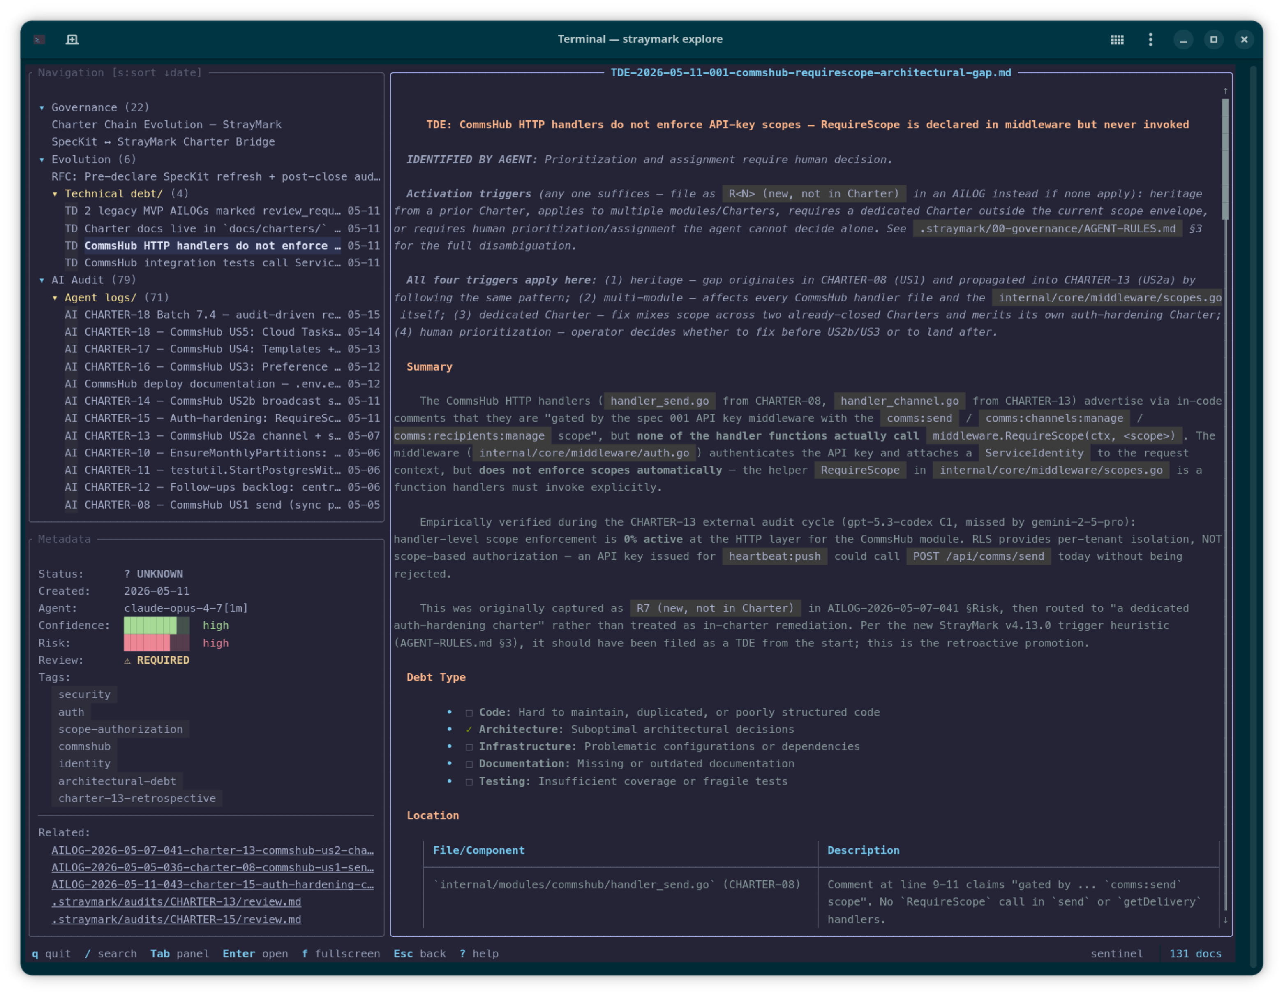The width and height of the screenshot is (1284, 996).
Task: Maximize the Terminal window
Action: pyautogui.click(x=1214, y=39)
